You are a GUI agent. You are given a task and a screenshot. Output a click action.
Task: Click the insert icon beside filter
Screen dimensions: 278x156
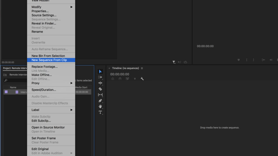tap(179, 62)
